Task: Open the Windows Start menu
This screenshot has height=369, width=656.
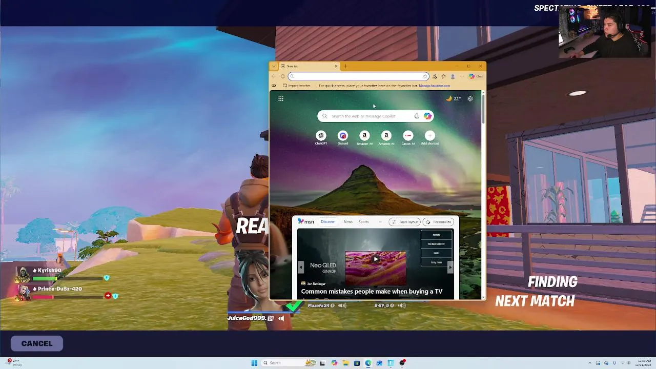Action: pos(254,363)
